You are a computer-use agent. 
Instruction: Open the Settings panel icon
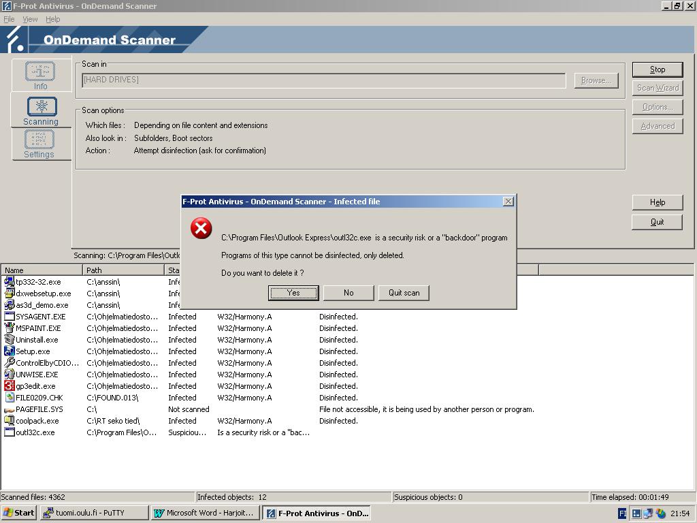(39, 139)
